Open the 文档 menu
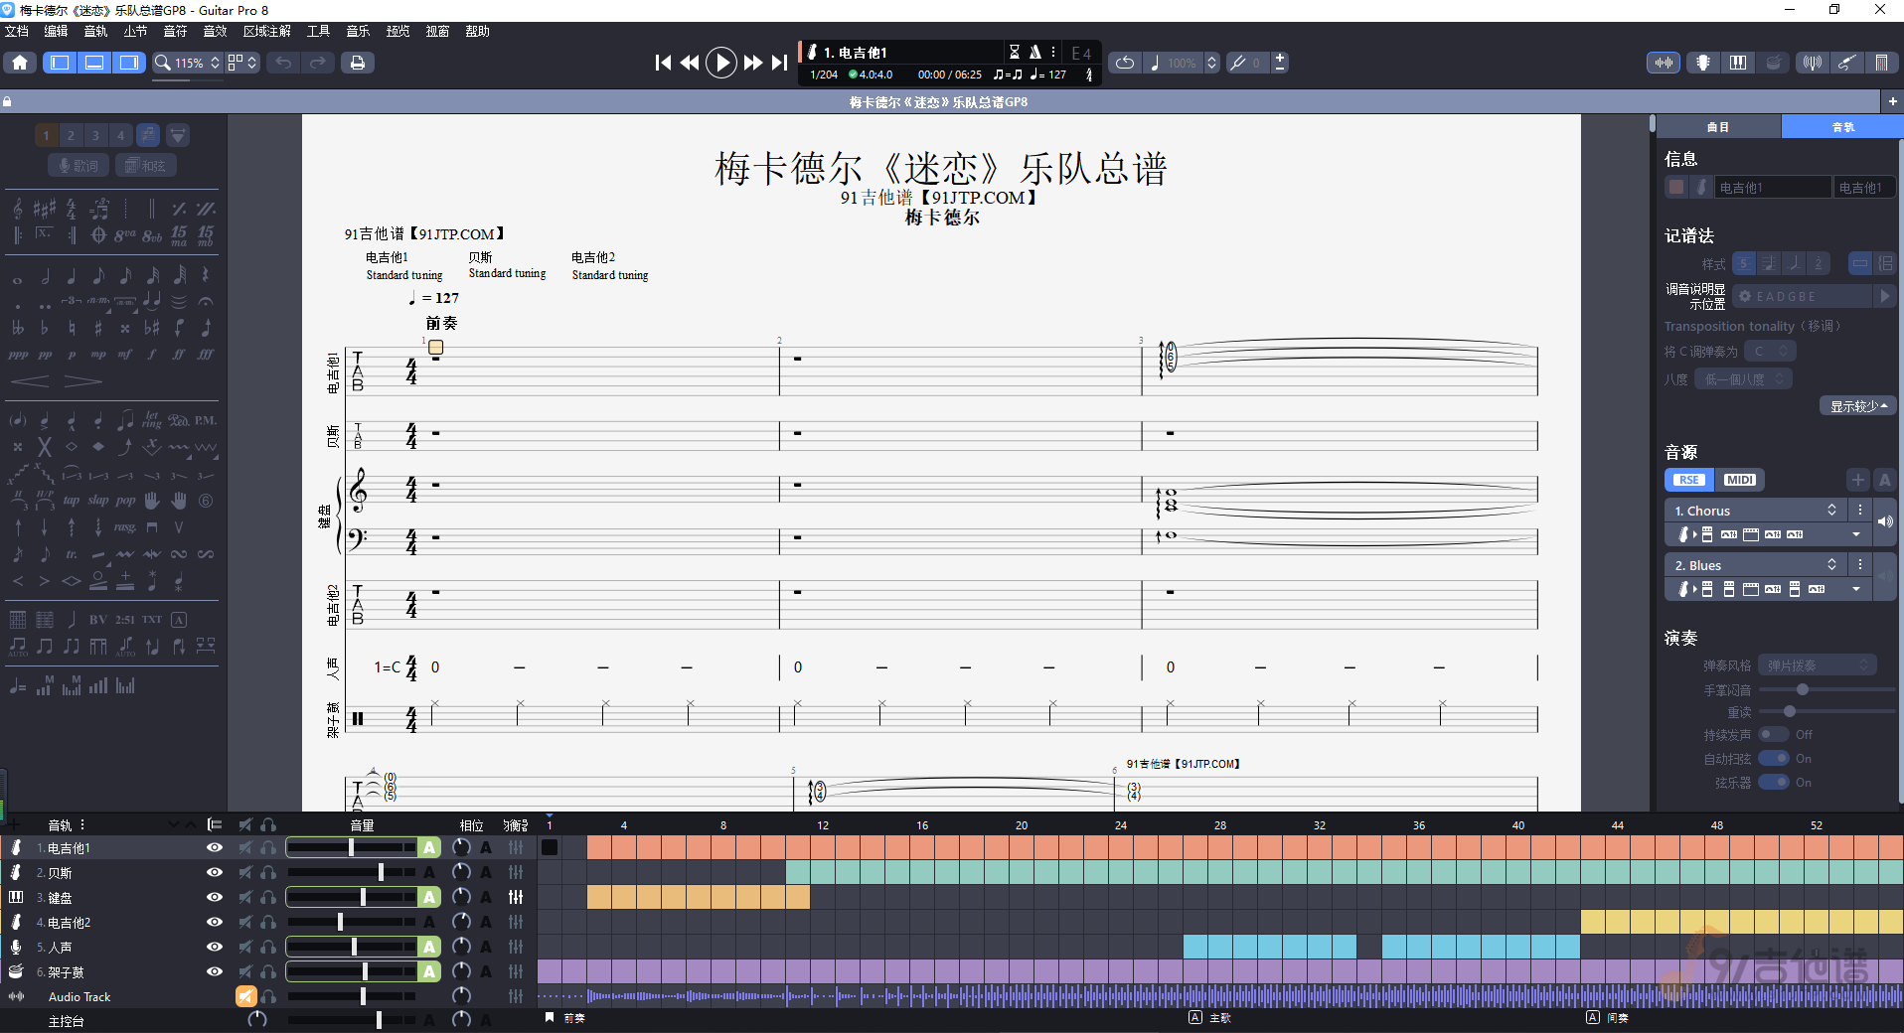The width and height of the screenshot is (1904, 1033). pyautogui.click(x=17, y=31)
